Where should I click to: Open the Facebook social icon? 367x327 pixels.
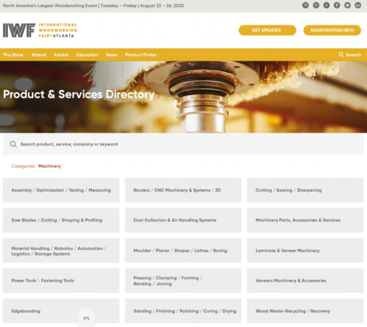pyautogui.click(x=337, y=5)
